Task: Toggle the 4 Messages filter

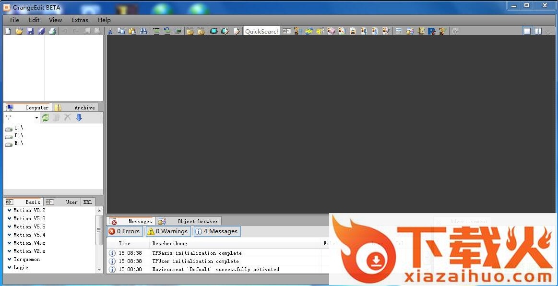Action: [x=217, y=231]
